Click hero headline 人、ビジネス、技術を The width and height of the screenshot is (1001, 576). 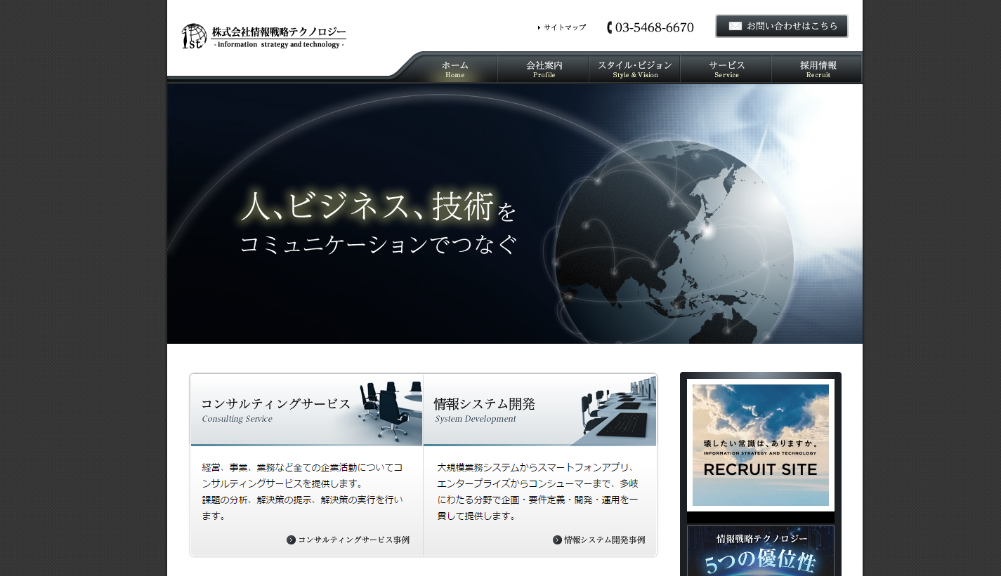click(x=378, y=207)
